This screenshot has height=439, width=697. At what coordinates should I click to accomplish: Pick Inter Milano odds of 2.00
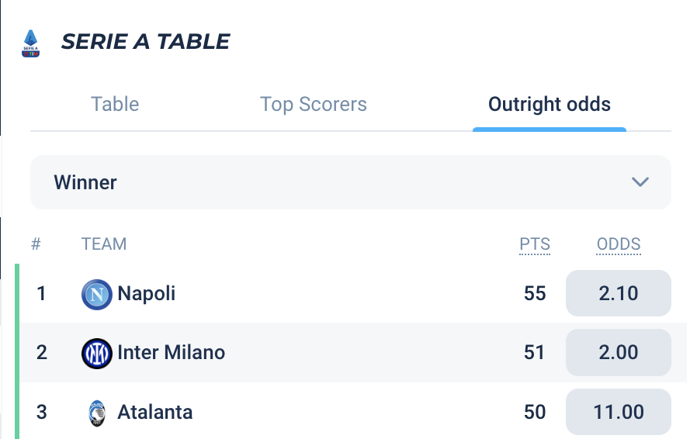pyautogui.click(x=618, y=352)
